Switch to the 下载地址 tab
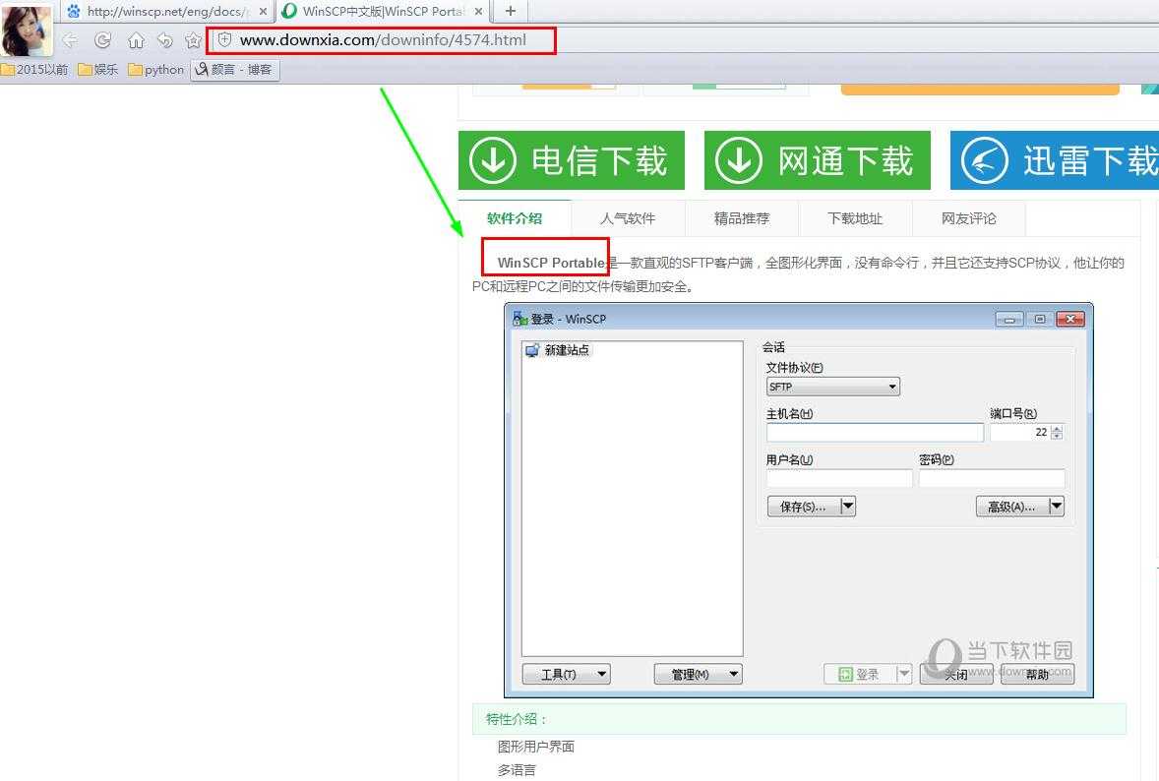 [x=855, y=218]
